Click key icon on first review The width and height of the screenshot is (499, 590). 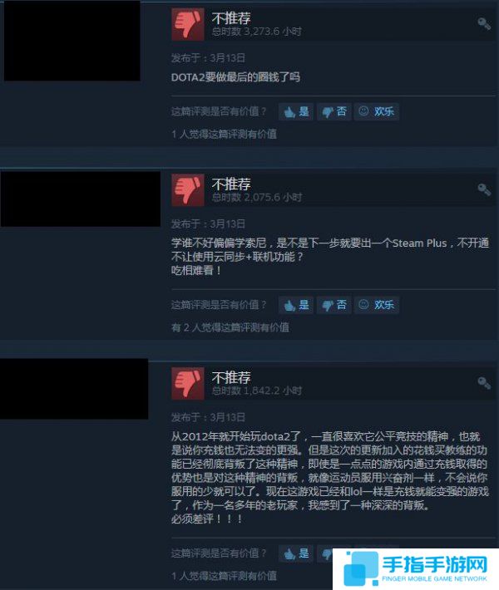point(484,24)
